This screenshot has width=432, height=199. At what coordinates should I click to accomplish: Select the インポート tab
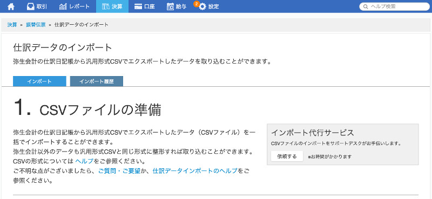(x=39, y=81)
